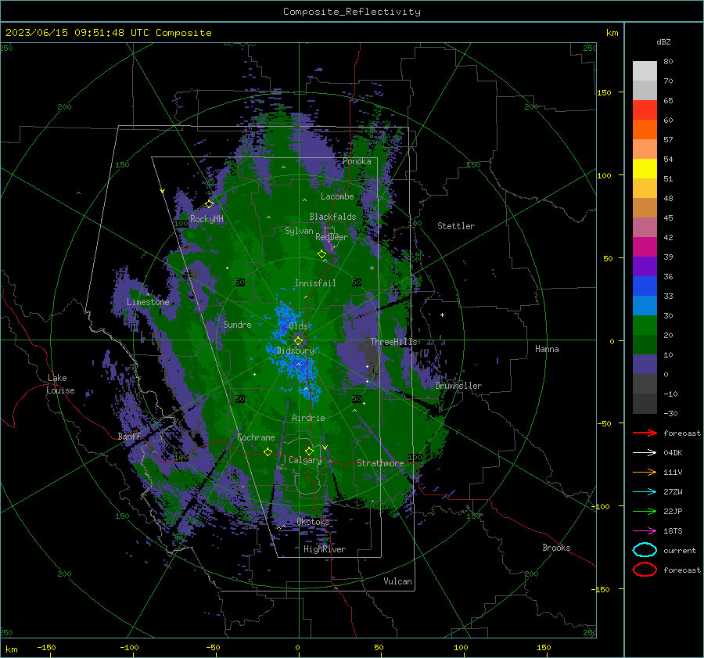Click the Blackfalds city label
Viewport: 704px width, 658px height.
click(332, 217)
